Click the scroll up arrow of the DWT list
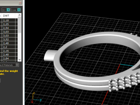 pyautogui.click(x=20, y=15)
